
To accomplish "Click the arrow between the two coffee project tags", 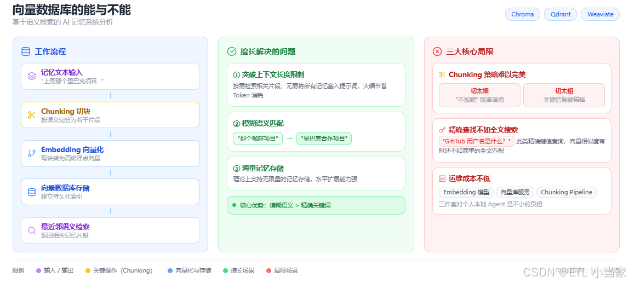I will pos(289,138).
